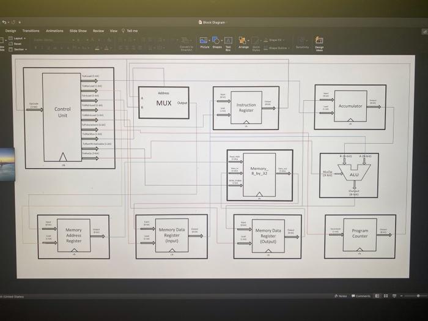Open the View tab
428x321 pixels.
click(114, 31)
